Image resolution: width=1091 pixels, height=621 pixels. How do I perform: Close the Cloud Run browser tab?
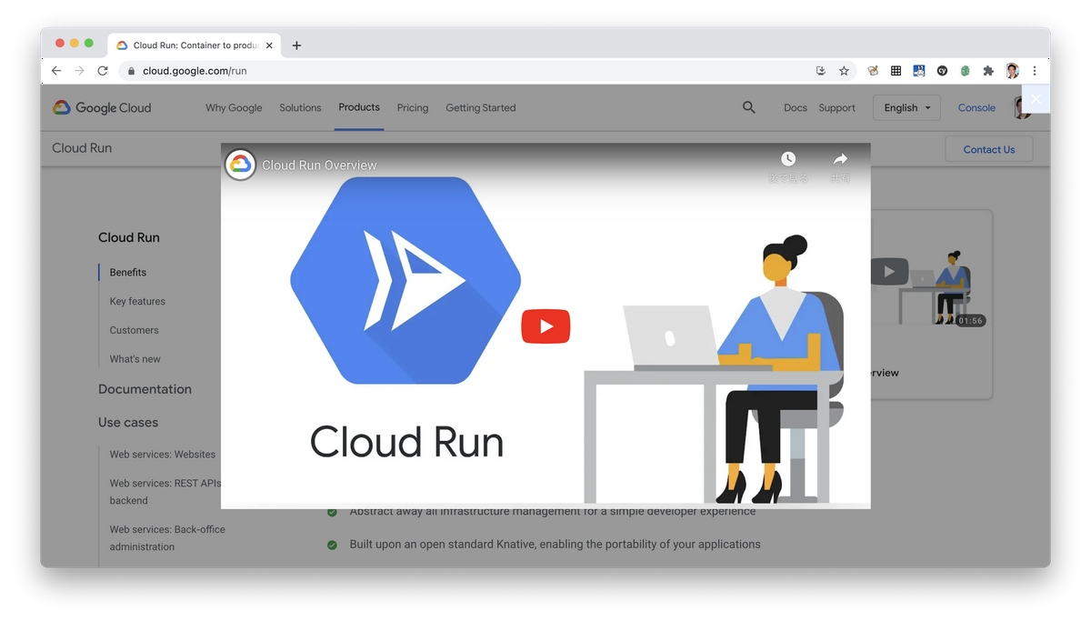coord(269,45)
